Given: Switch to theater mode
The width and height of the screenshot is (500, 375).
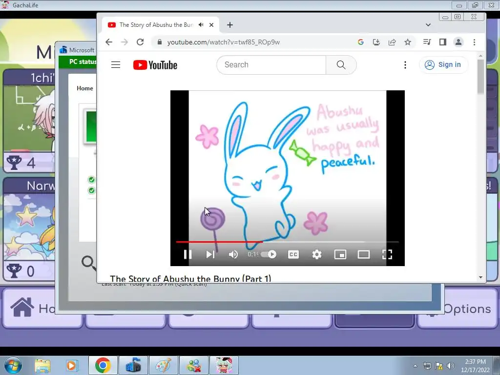Looking at the screenshot, I should click(x=363, y=254).
